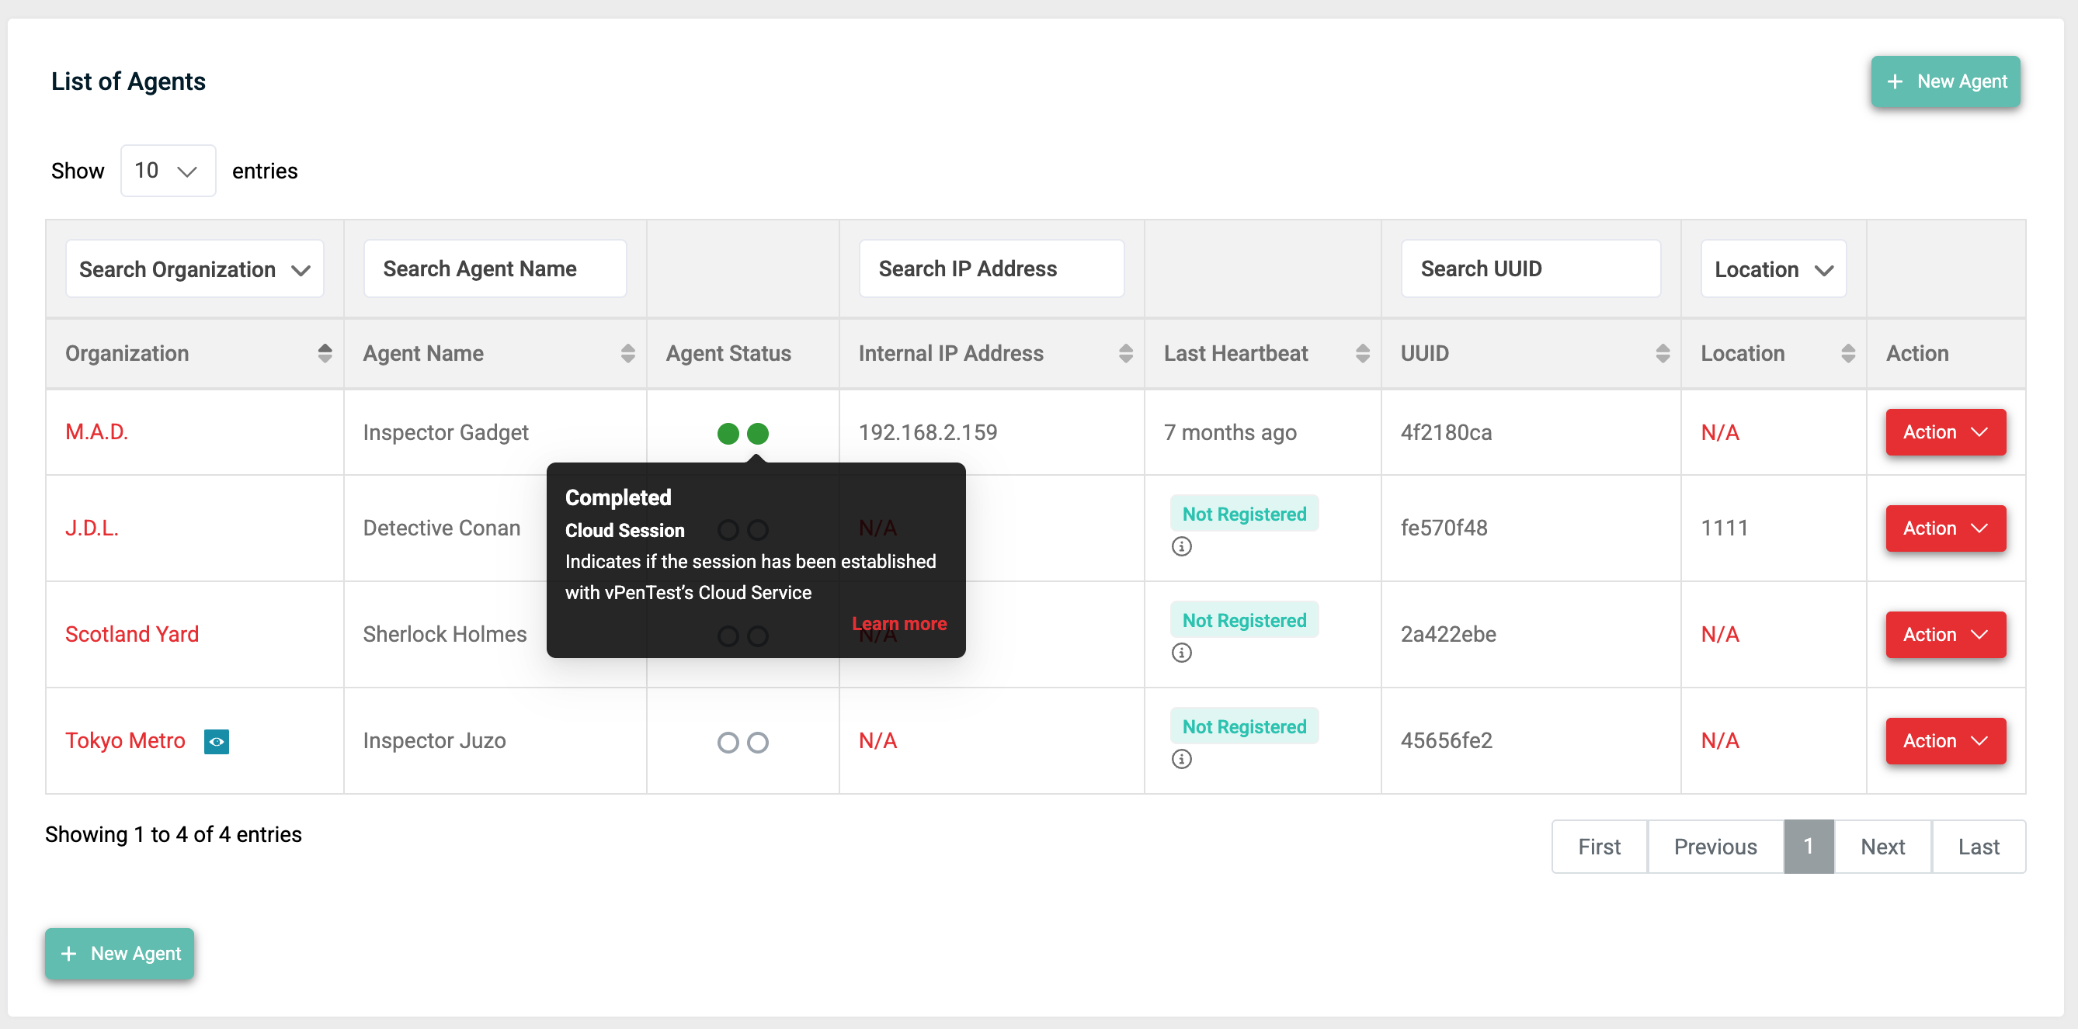This screenshot has height=1029, width=2078.
Task: Click second empty status circle for Inspector Juzo
Action: 757,742
